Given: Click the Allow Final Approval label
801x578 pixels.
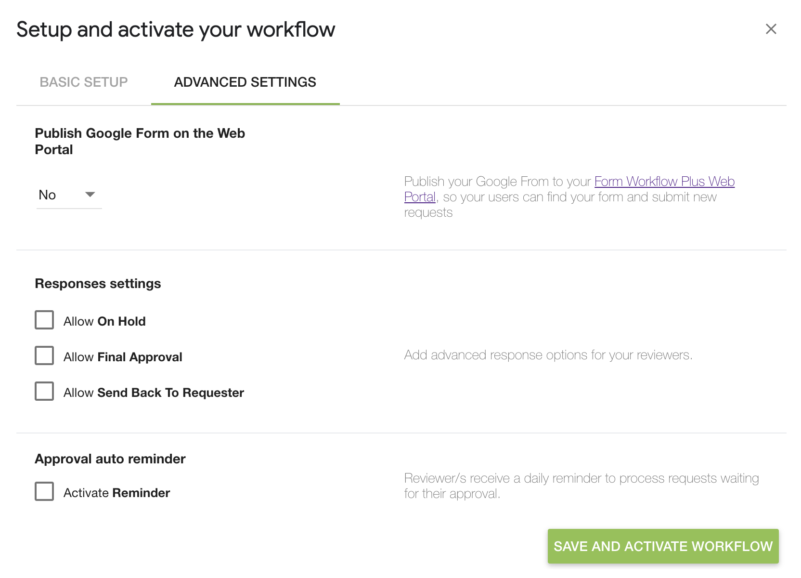Looking at the screenshot, I should (x=123, y=356).
